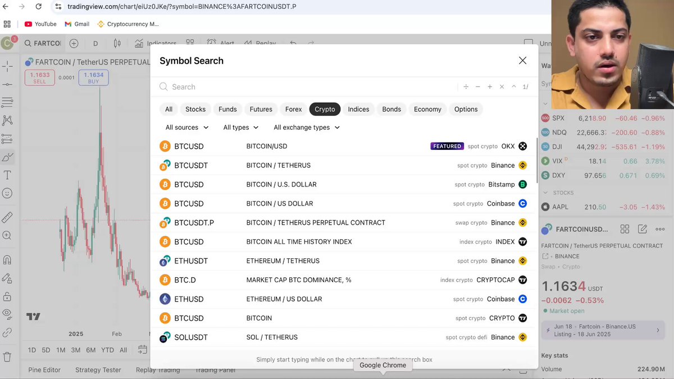Viewport: 674px width, 379px height.
Task: Click the SELL 1.1633 button
Action: (x=39, y=77)
